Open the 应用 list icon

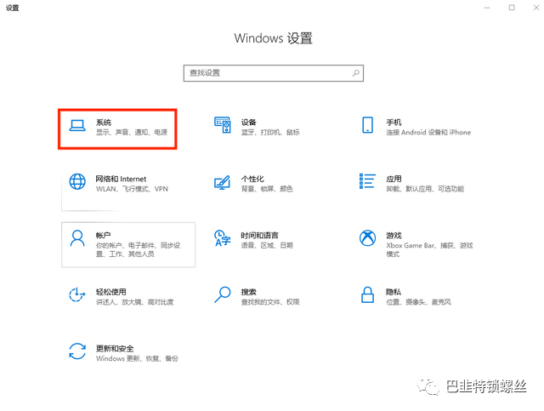click(x=367, y=181)
